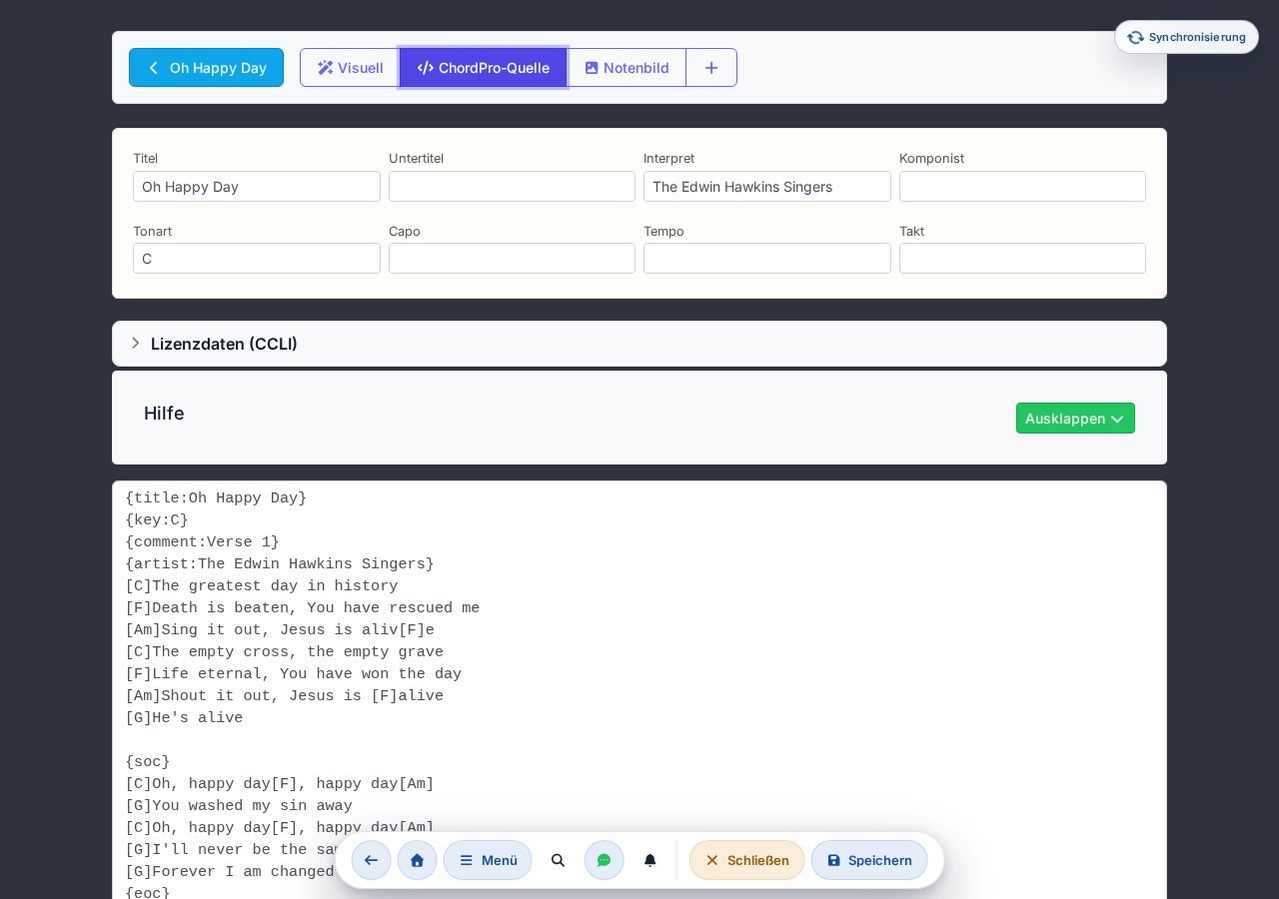
Task: Click the {title:Oh Happy Day} line
Action: click(x=216, y=498)
